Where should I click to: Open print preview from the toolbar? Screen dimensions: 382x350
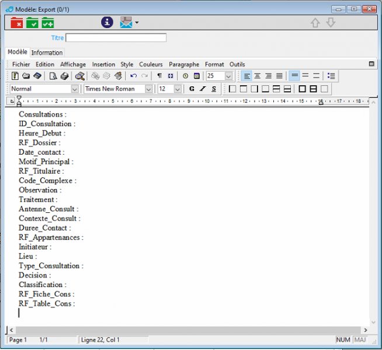[53, 76]
